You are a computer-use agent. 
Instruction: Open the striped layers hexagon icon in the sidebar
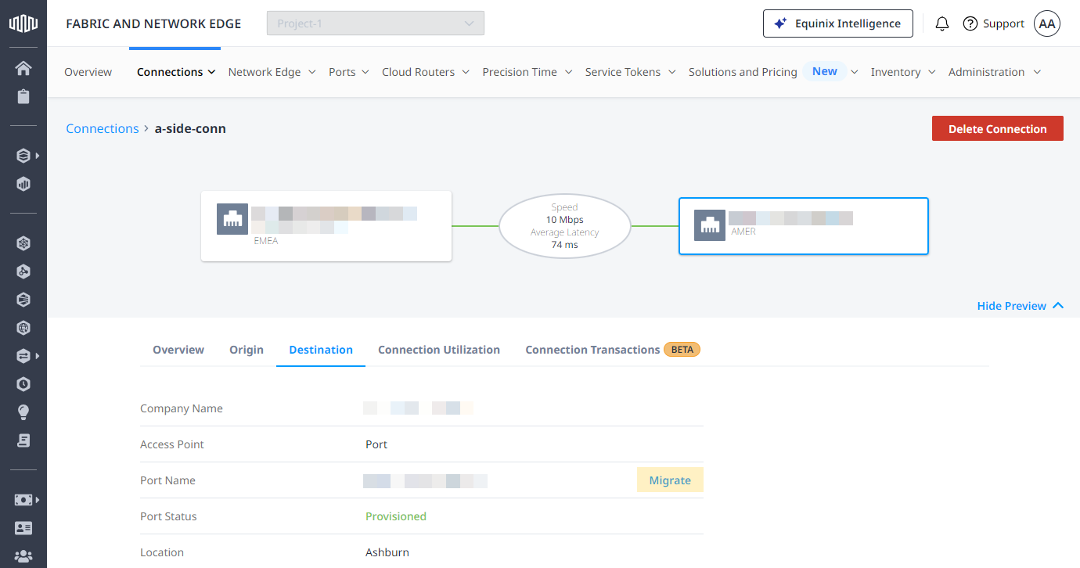pyautogui.click(x=23, y=300)
